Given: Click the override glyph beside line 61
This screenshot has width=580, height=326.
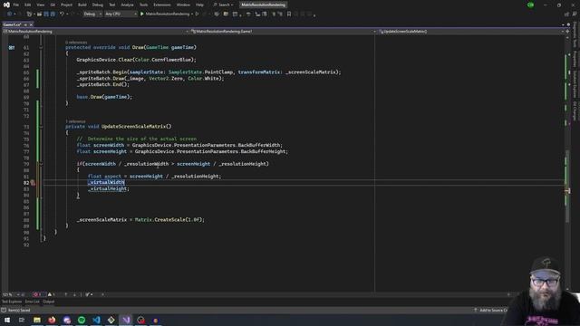Looking at the screenshot, I should tap(12, 48).
